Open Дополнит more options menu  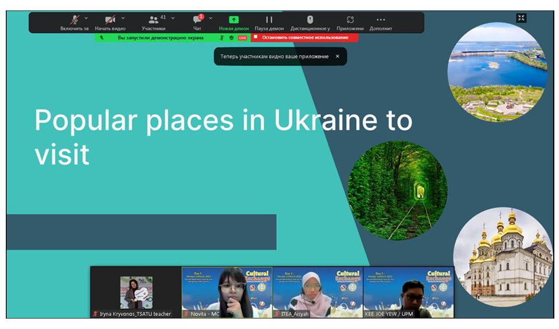381,23
